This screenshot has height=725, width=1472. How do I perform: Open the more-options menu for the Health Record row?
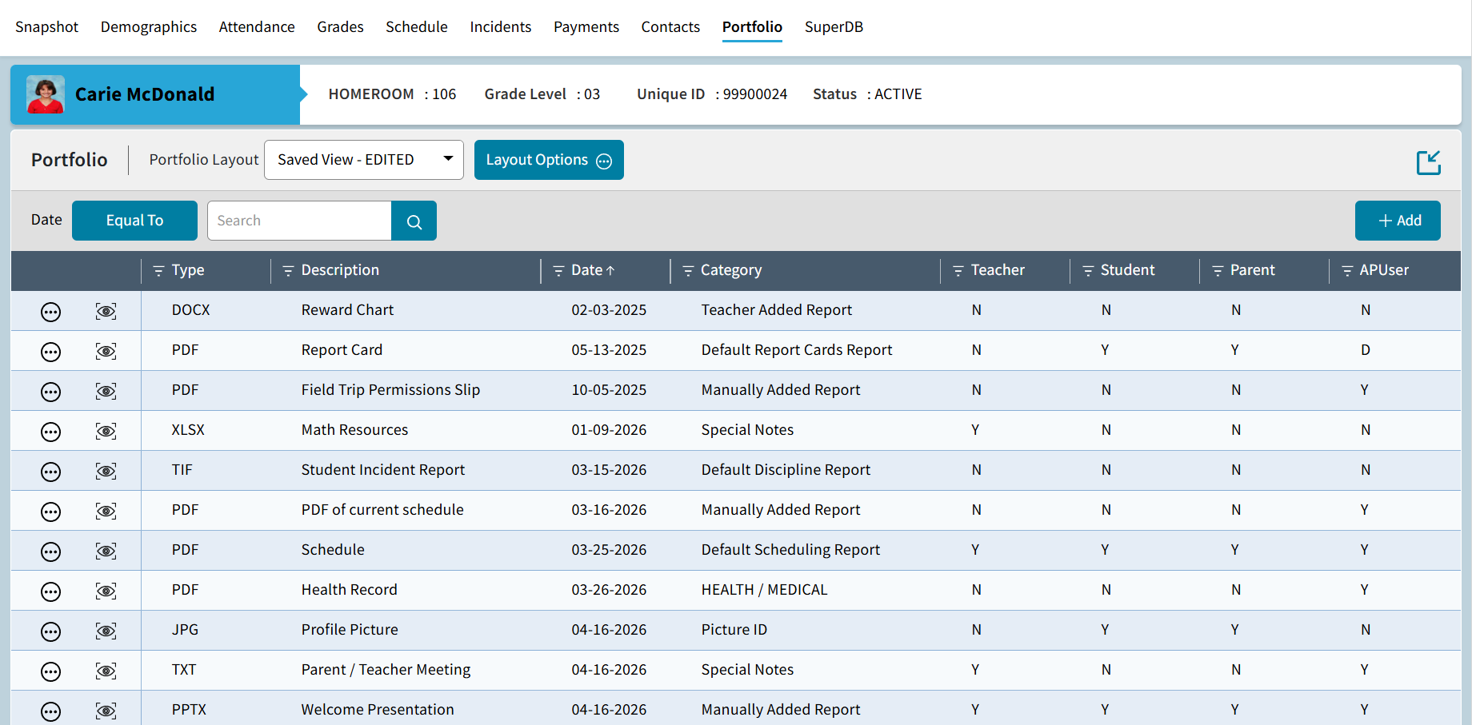coord(50,591)
